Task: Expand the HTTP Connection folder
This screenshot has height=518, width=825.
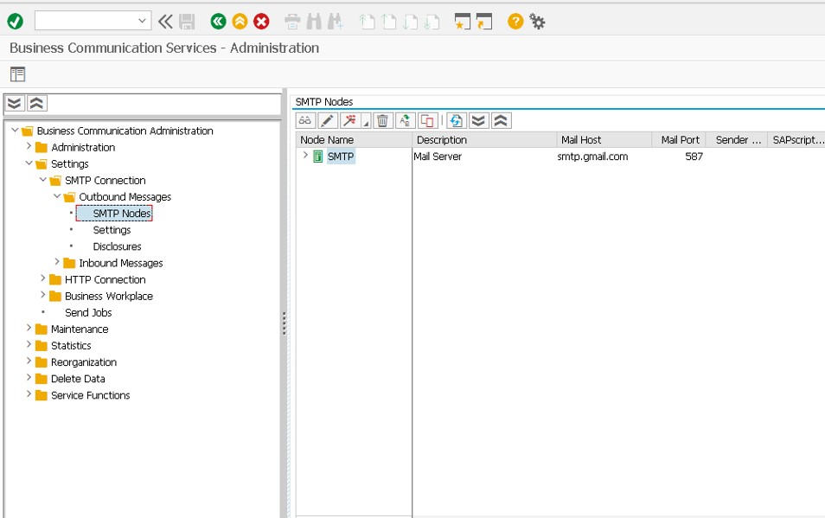Action: coord(43,278)
